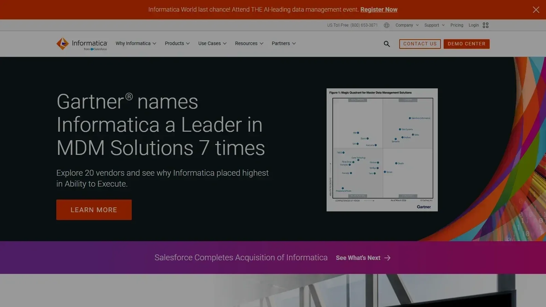Select the Salesforce Completes Acquisition text
This screenshot has height=307, width=546.
241,258
